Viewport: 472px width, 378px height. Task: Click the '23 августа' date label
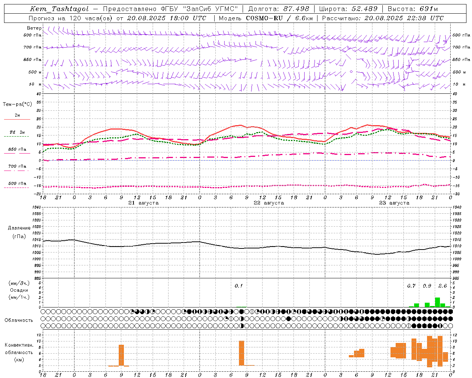click(394, 203)
